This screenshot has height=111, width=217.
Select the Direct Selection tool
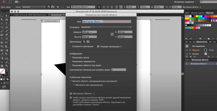(x=6, y=16)
